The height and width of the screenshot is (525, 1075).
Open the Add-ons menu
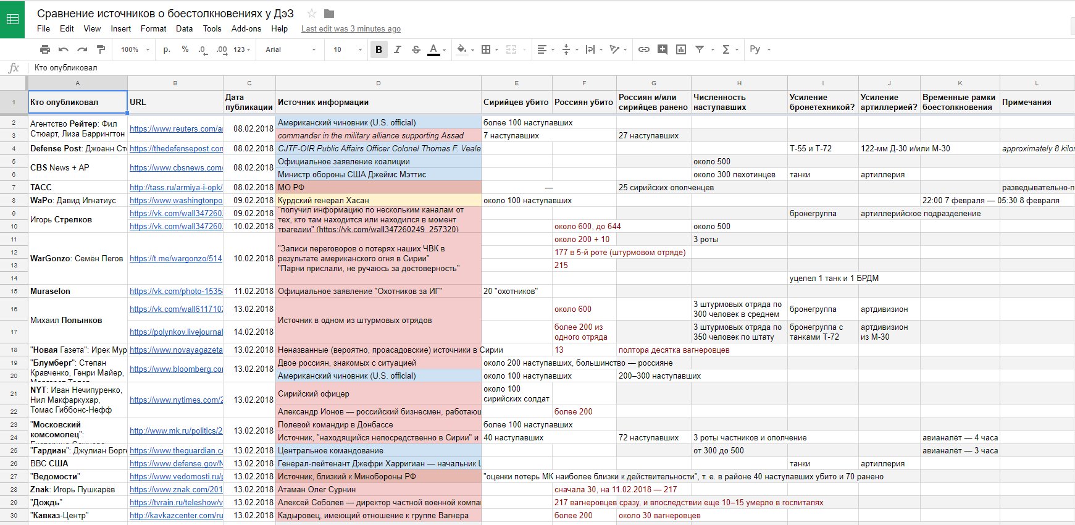click(246, 28)
